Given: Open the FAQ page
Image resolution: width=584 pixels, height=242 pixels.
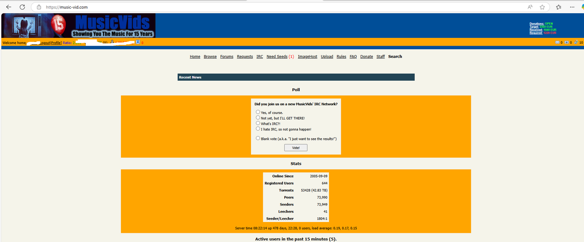Looking at the screenshot, I should pos(353,57).
